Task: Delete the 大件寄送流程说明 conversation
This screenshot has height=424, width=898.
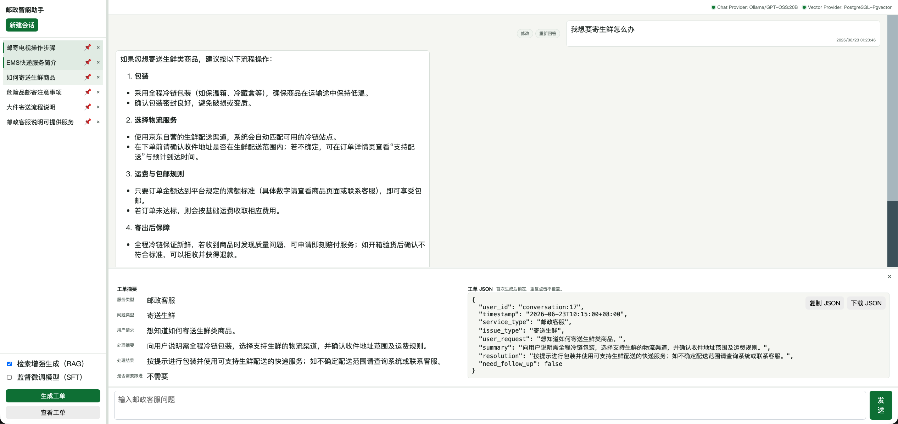Action: click(x=98, y=107)
